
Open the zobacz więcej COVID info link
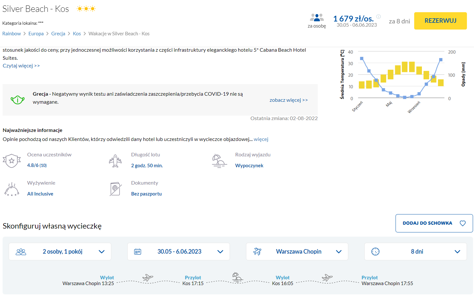(x=288, y=100)
